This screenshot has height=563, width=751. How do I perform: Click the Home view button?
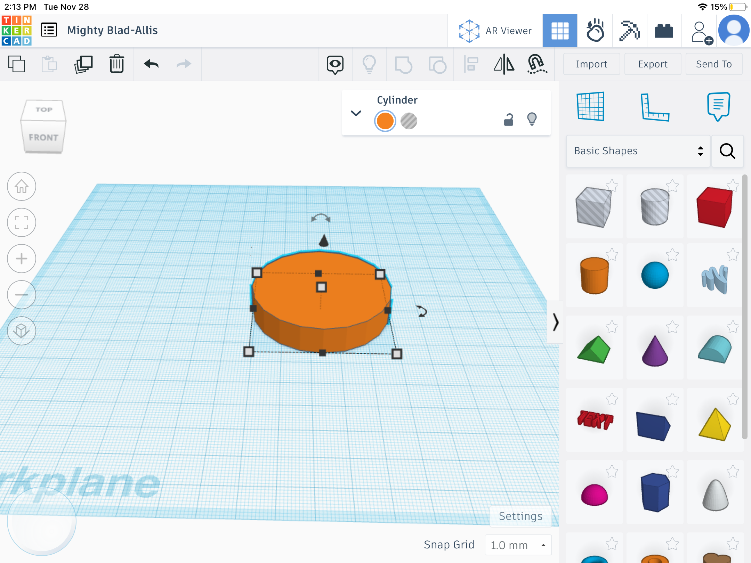pos(22,186)
